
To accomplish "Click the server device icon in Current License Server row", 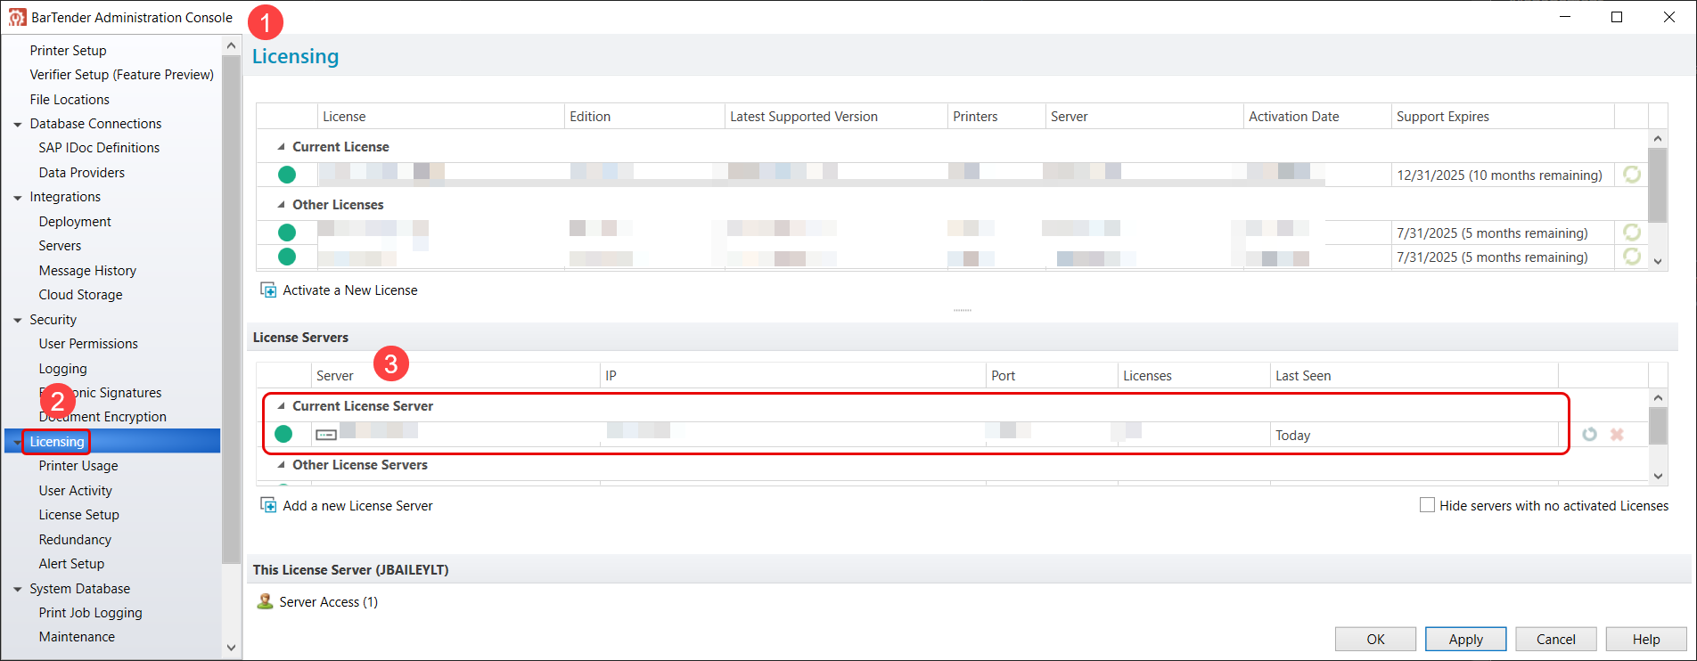I will pos(326,435).
